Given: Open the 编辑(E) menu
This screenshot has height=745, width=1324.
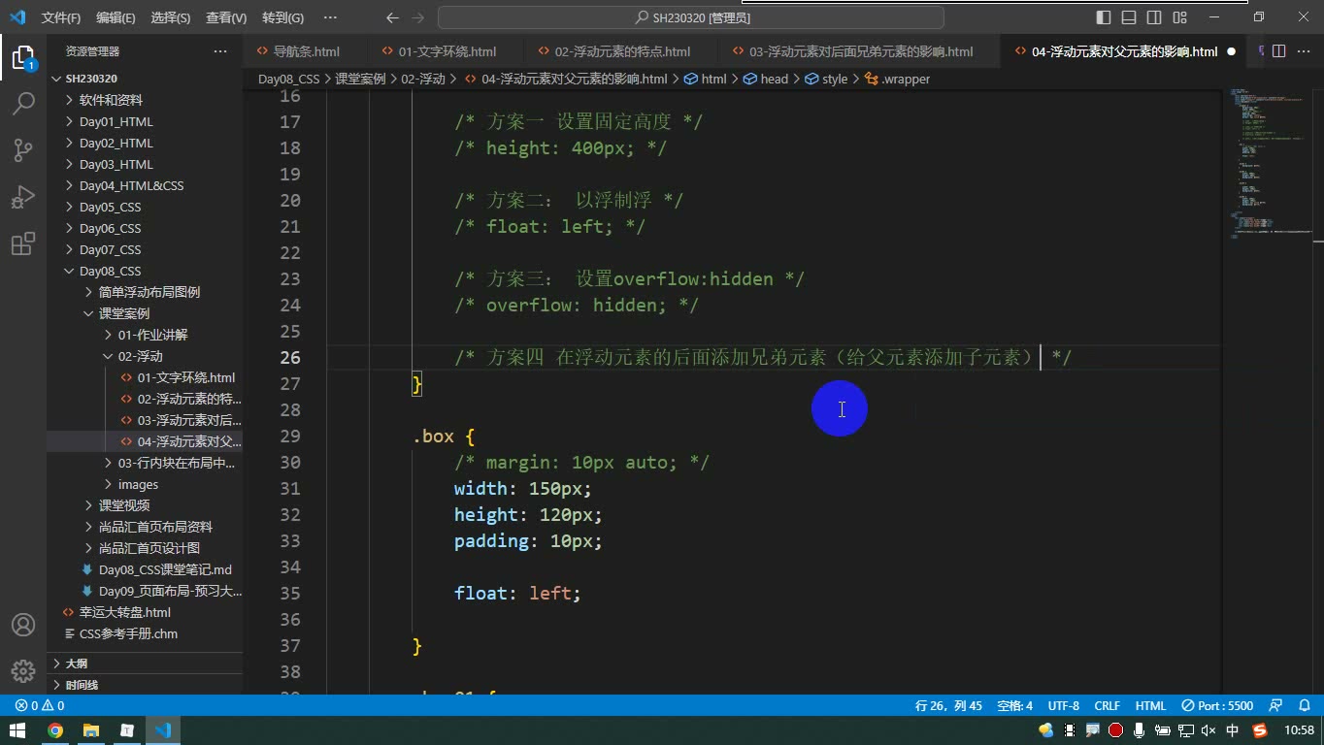Looking at the screenshot, I should (116, 17).
